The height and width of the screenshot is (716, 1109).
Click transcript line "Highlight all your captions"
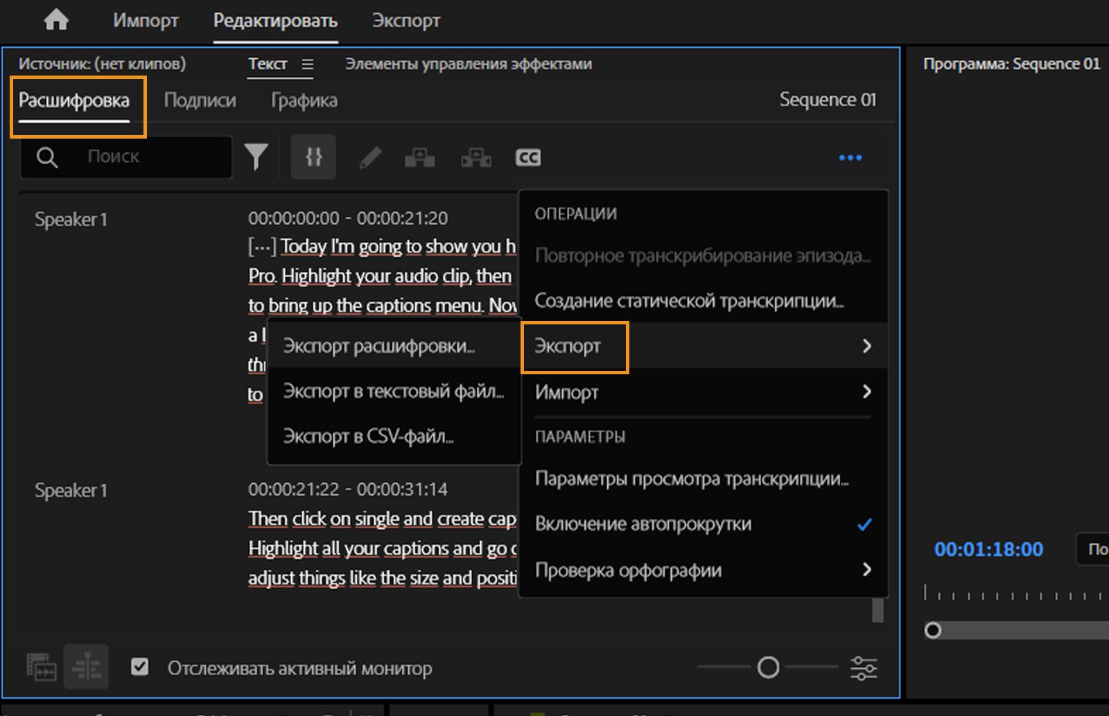383,549
